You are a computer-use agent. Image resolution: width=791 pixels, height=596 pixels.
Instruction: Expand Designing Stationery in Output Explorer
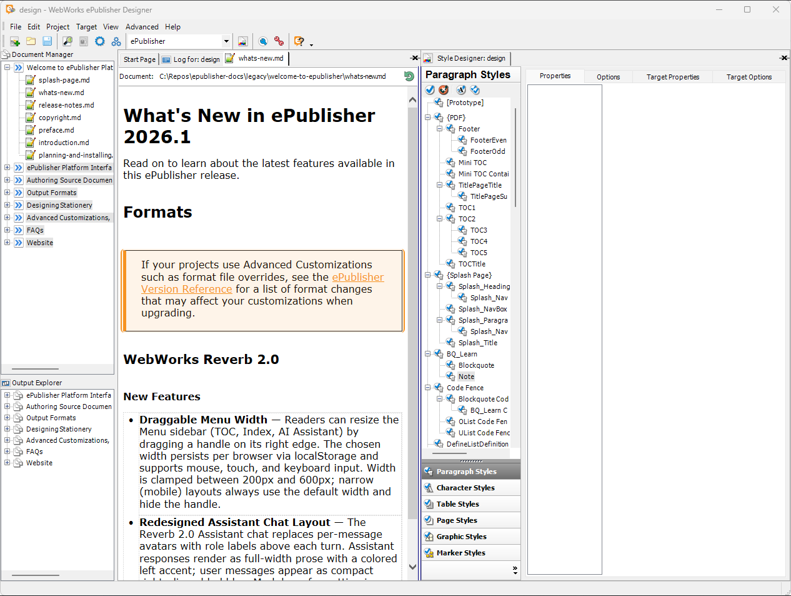(x=7, y=429)
